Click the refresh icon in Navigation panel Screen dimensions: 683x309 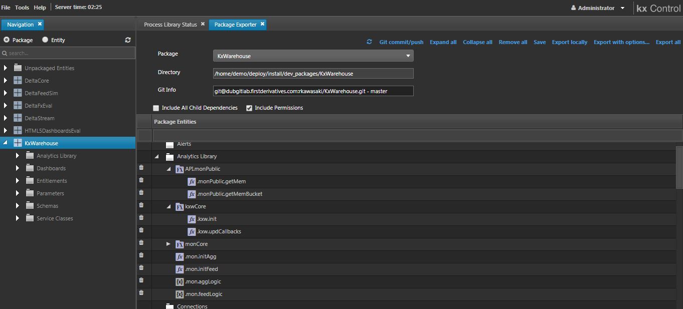(x=128, y=40)
